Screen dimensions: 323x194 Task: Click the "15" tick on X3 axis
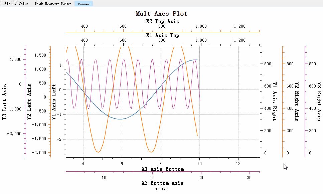tap(152, 178)
